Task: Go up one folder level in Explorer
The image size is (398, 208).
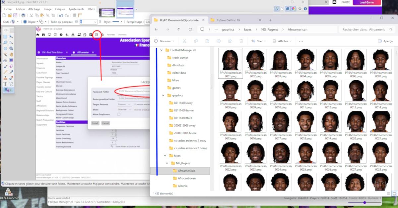Action: pyautogui.click(x=179, y=29)
